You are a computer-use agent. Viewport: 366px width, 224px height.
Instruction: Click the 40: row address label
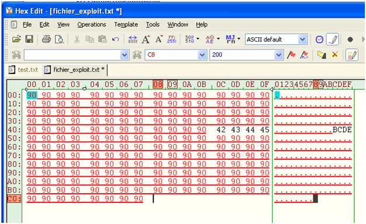pos(14,129)
